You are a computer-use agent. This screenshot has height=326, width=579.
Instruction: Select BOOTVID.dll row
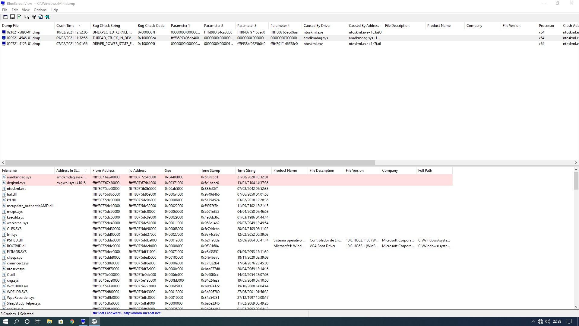click(x=226, y=246)
